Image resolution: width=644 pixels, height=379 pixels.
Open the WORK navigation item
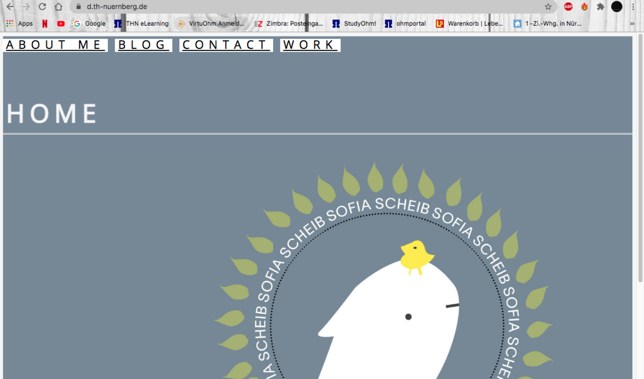(x=310, y=45)
